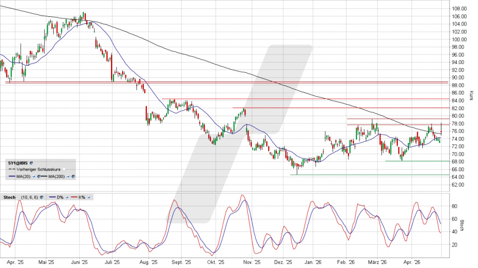Click the Jan. '26 time axis marker
478x268 pixels.
point(314,262)
